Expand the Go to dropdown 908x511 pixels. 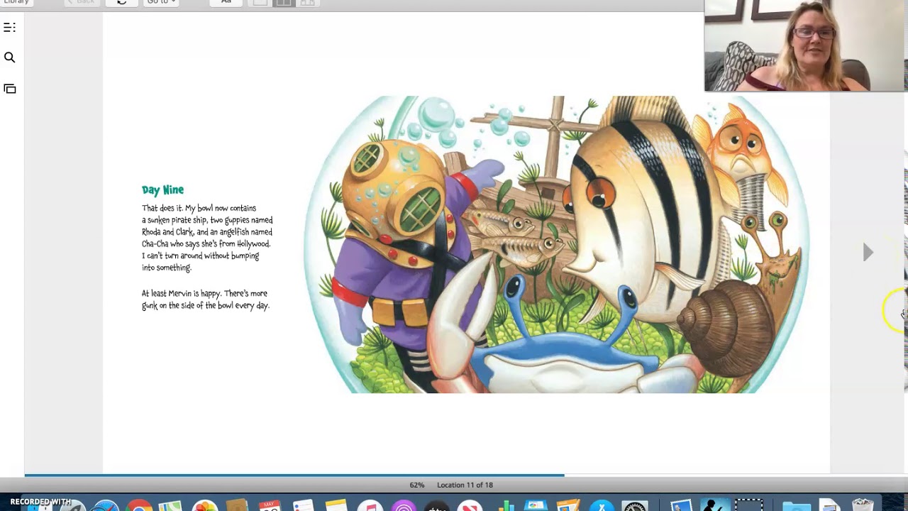coord(161,2)
